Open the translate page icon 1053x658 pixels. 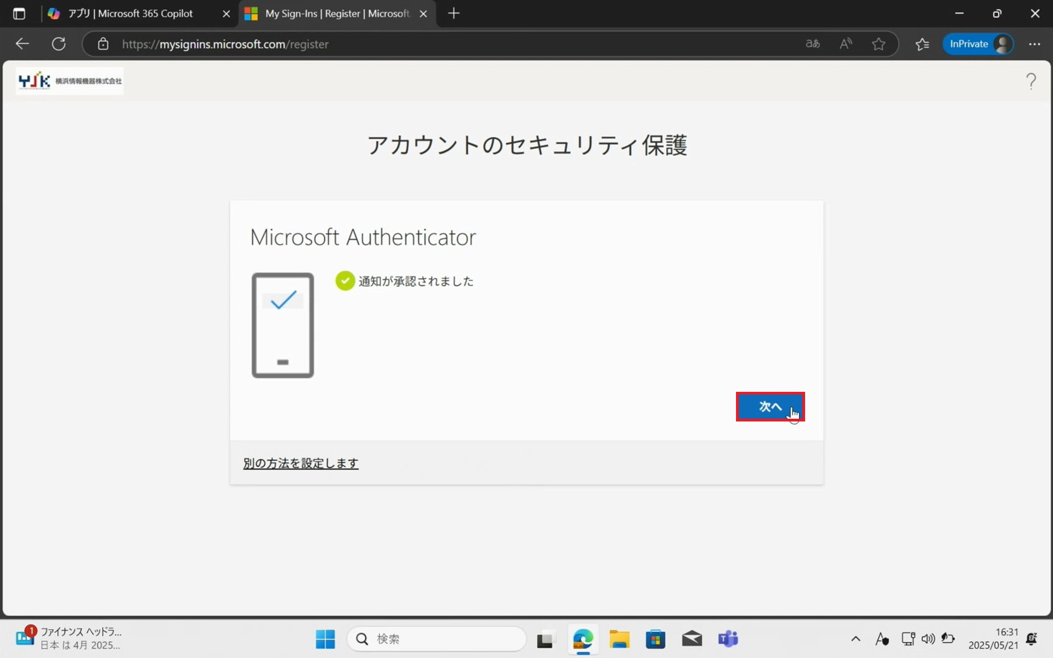click(x=813, y=44)
